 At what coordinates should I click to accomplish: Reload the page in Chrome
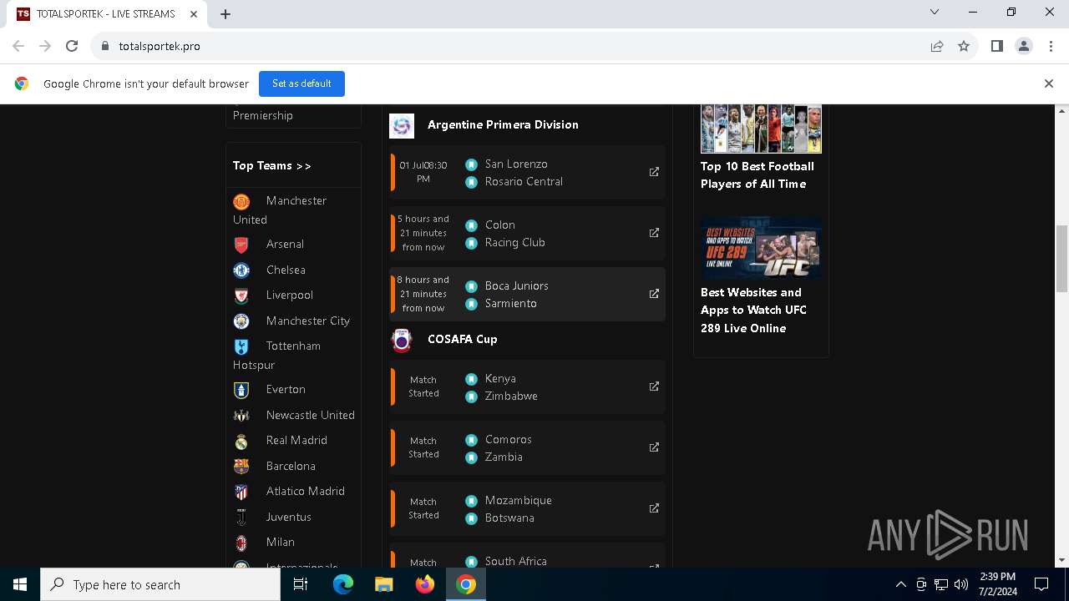coord(72,46)
